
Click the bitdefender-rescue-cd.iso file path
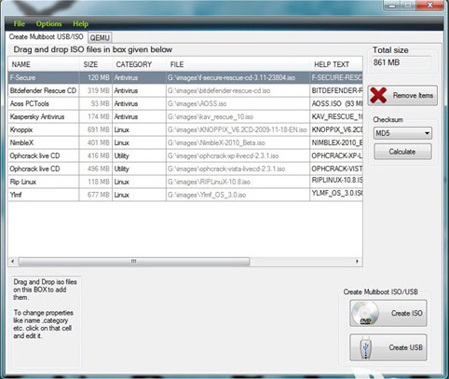pyautogui.click(x=238, y=90)
